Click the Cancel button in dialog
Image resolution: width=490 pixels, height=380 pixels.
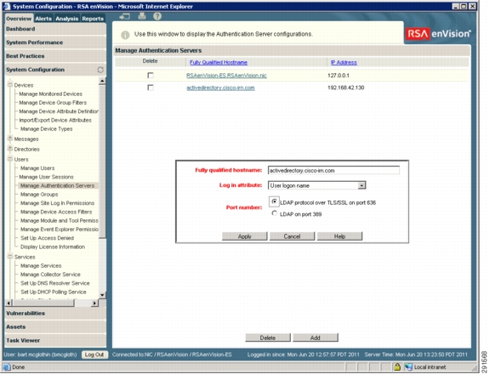click(292, 236)
